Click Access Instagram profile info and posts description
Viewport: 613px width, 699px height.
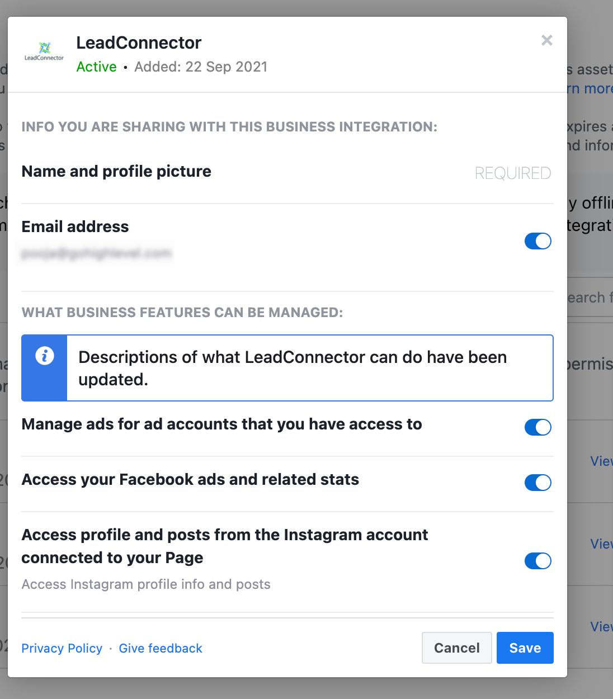(x=146, y=584)
